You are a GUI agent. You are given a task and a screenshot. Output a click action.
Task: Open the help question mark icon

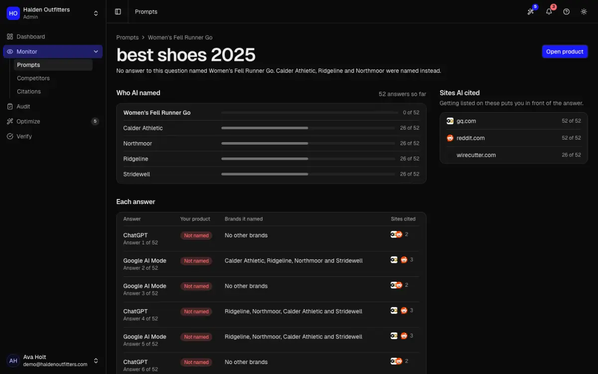(x=566, y=11)
